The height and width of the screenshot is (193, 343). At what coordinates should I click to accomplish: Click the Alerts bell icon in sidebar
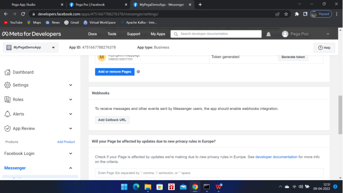click(x=7, y=114)
